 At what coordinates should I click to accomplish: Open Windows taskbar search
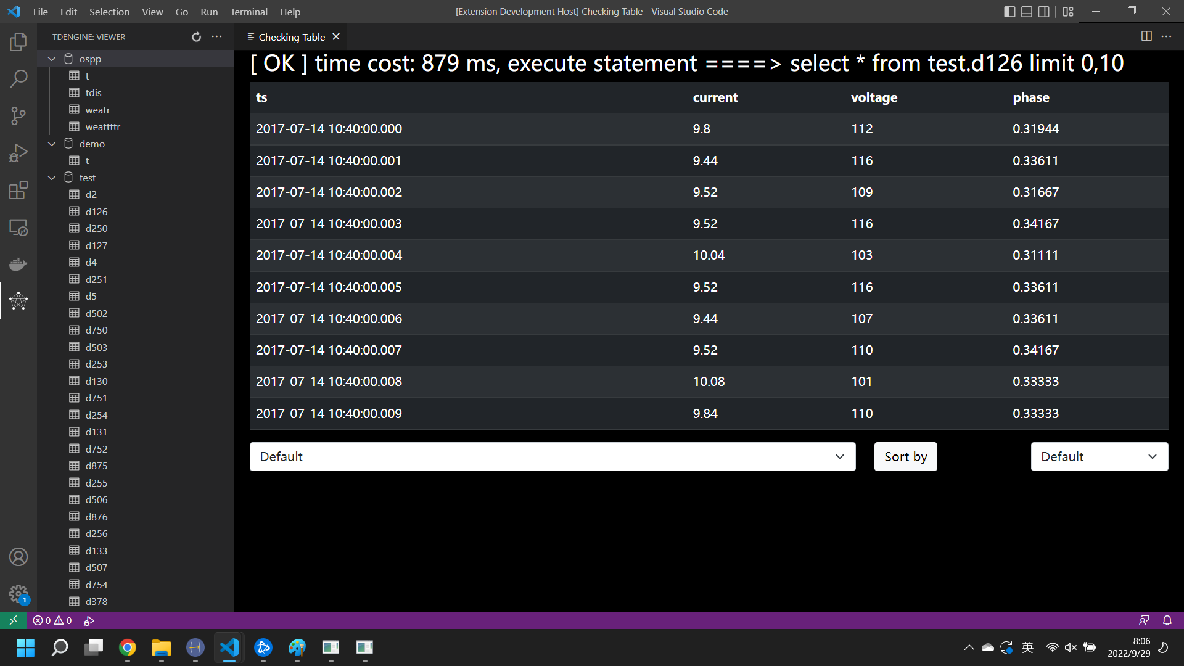click(60, 647)
